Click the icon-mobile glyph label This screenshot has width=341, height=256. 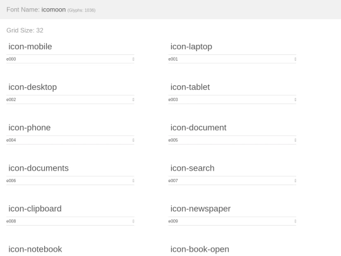(30, 47)
